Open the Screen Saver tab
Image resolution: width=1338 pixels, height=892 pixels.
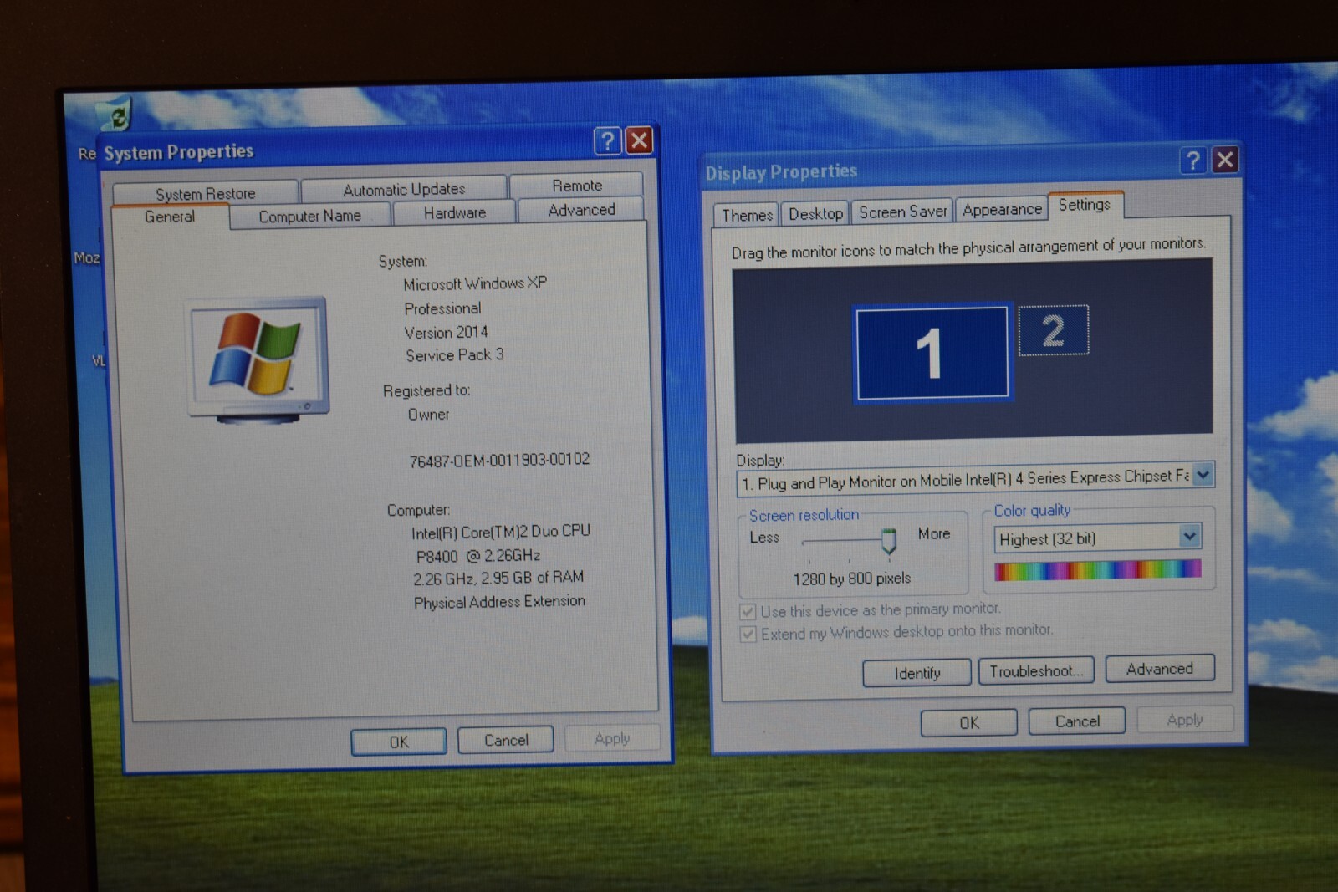click(x=902, y=212)
